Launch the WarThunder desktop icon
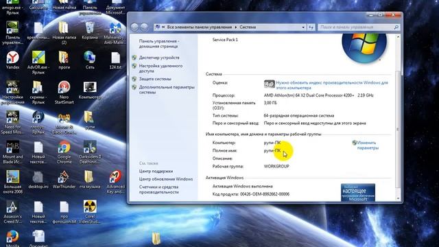 (64, 179)
